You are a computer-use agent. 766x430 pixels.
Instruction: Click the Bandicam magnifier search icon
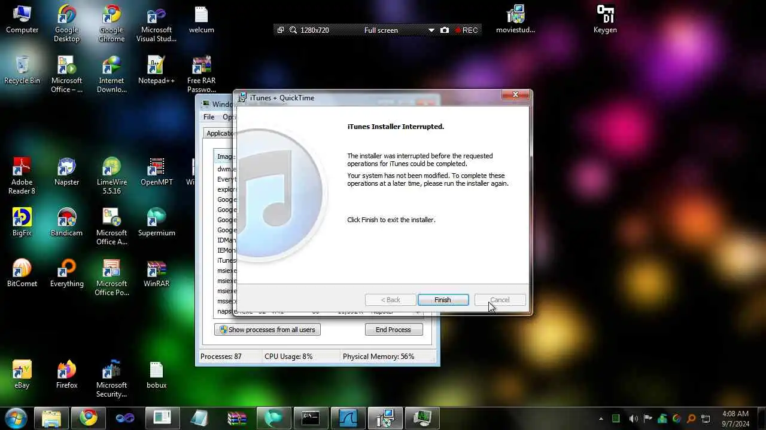[293, 30]
